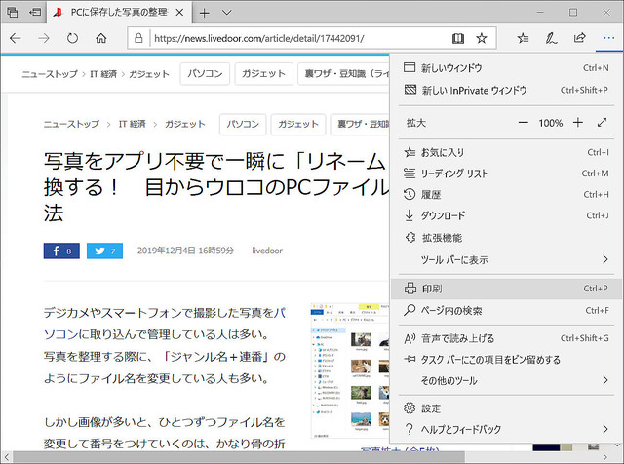
Task: Share this page icon
Action: (x=579, y=38)
